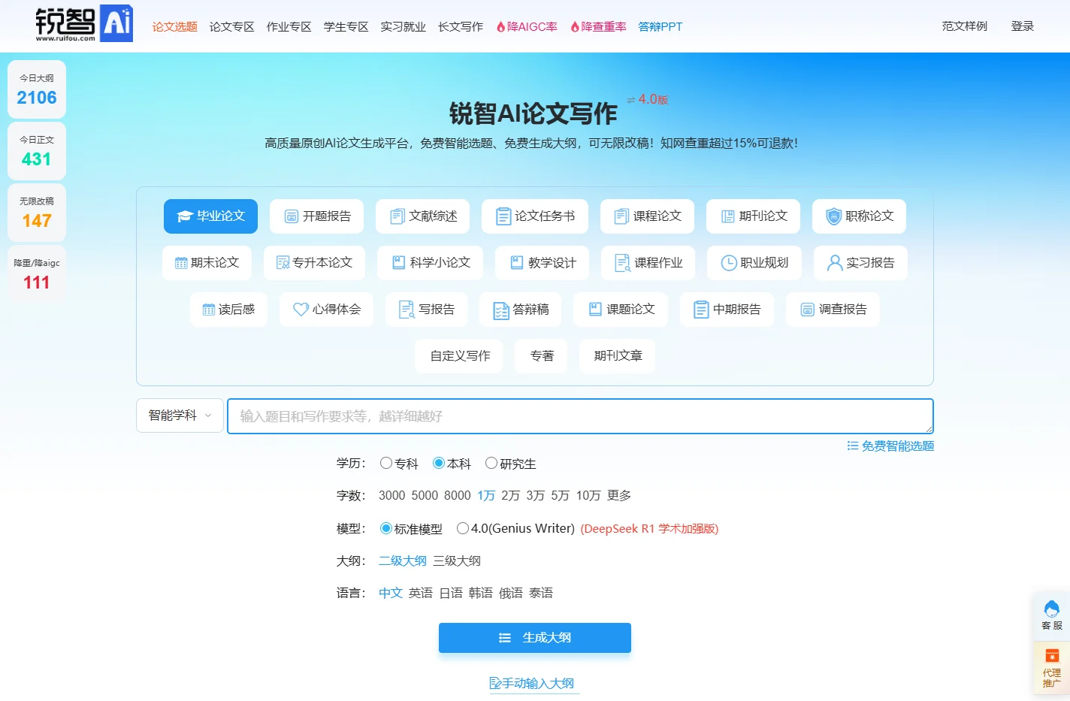Pick 职业规划 clock option
1070x701 pixels.
coord(754,263)
